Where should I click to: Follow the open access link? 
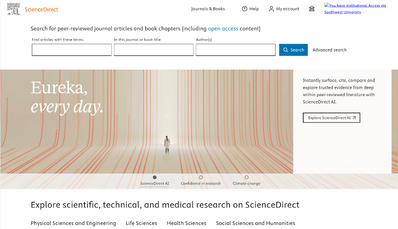pos(223,29)
